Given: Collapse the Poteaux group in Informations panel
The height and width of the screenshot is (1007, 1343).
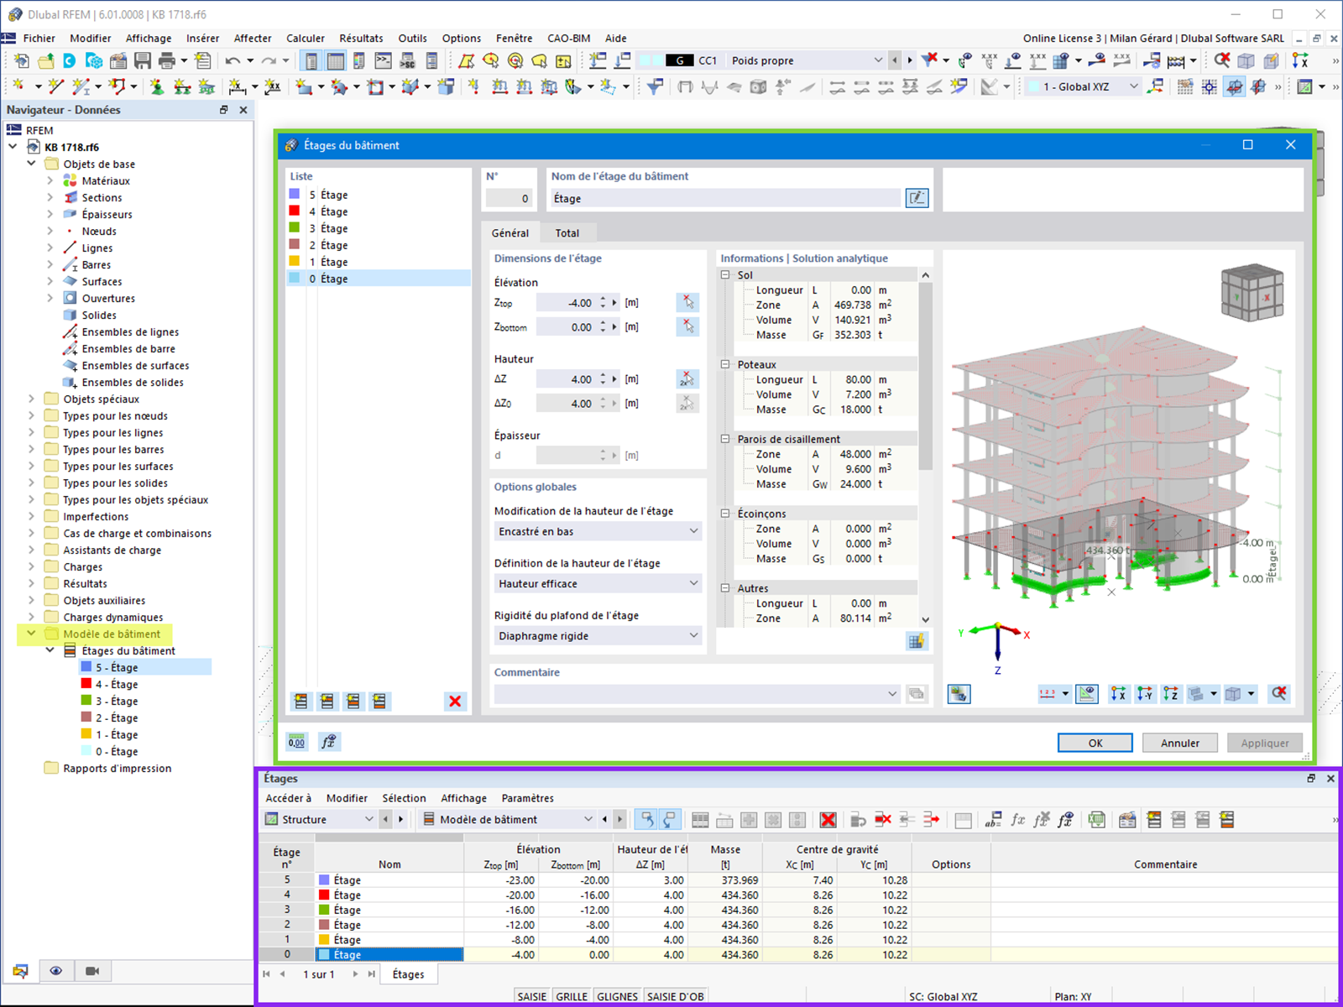Looking at the screenshot, I should point(725,364).
